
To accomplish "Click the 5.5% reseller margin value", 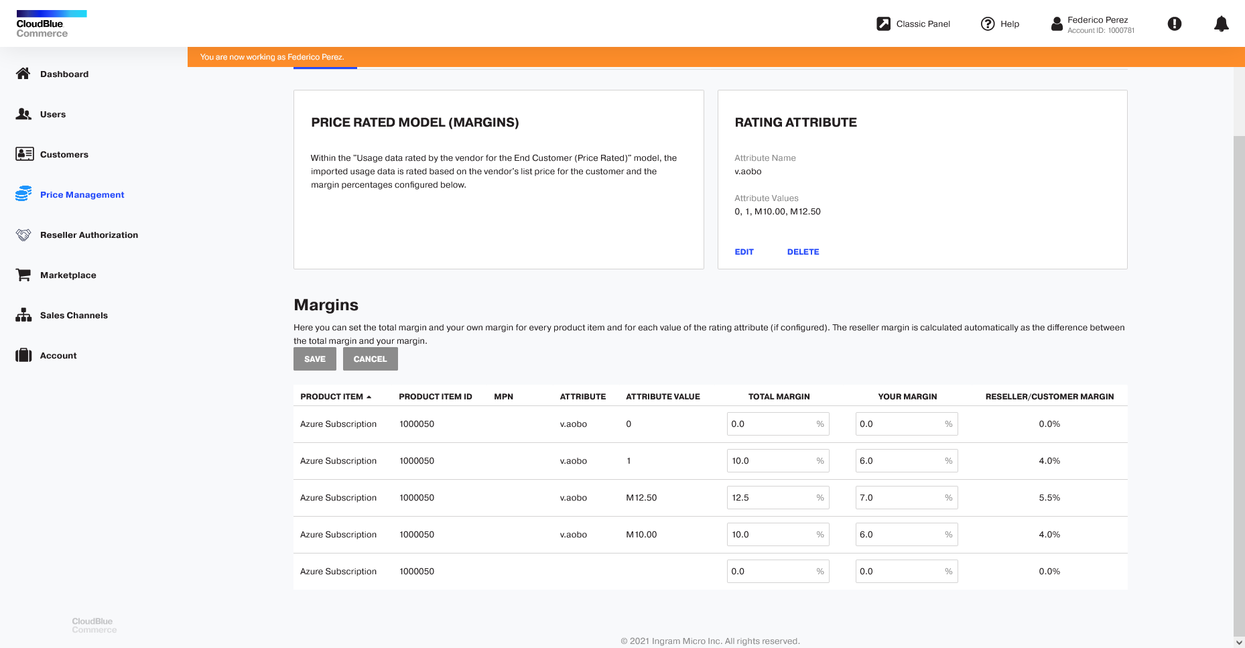I will [1049, 498].
